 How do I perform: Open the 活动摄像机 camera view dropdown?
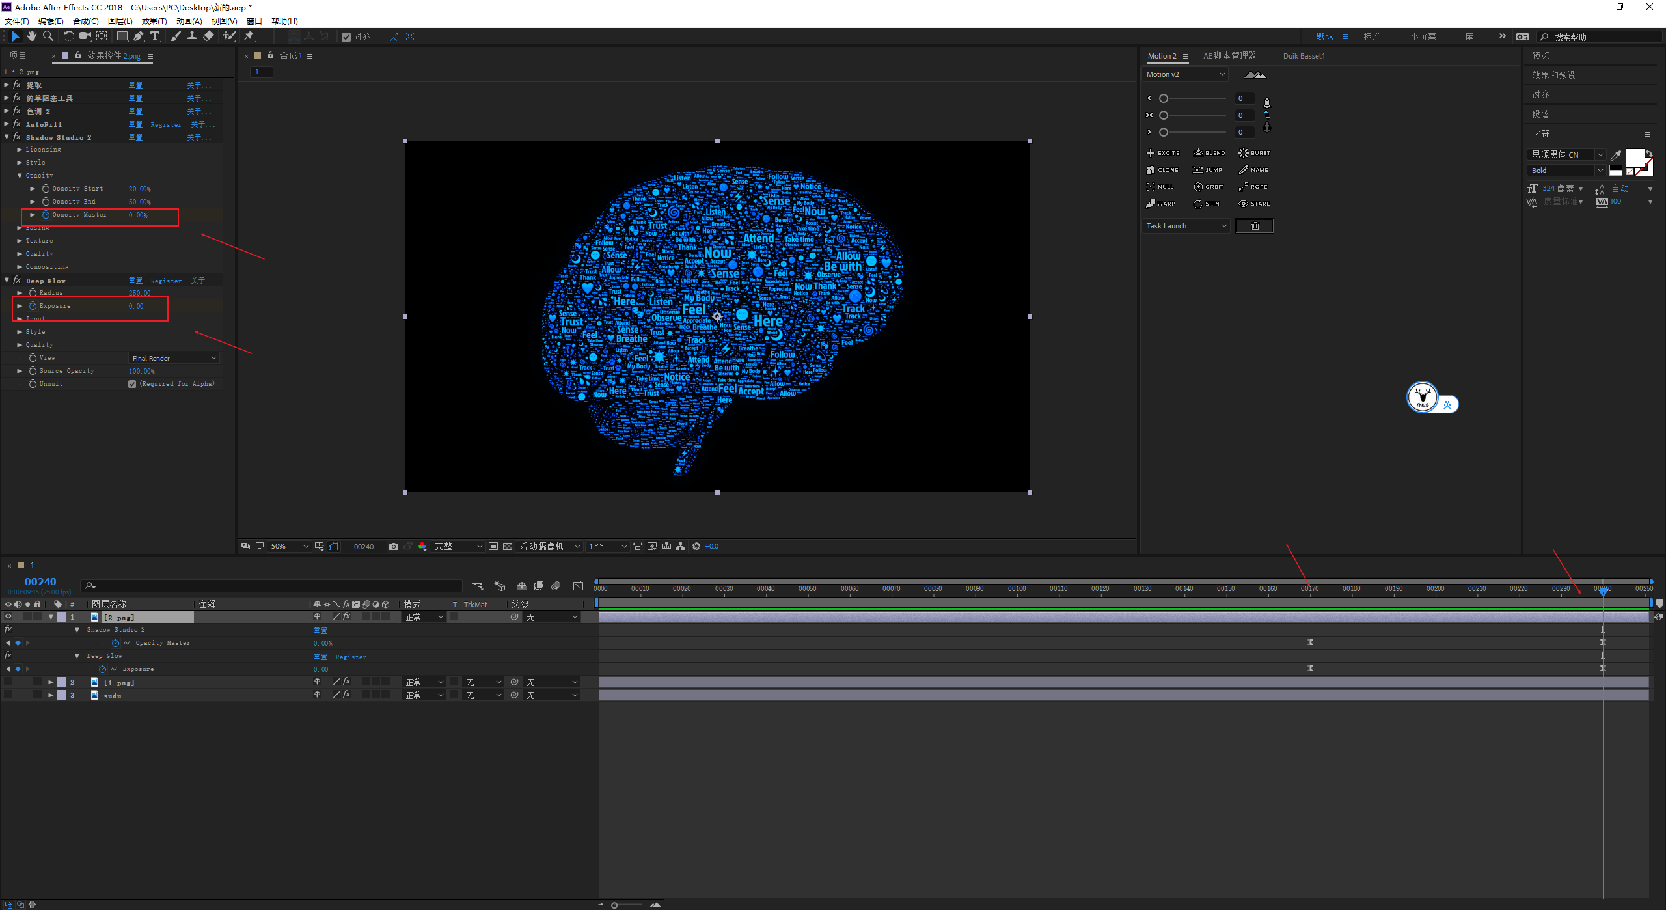pyautogui.click(x=550, y=547)
